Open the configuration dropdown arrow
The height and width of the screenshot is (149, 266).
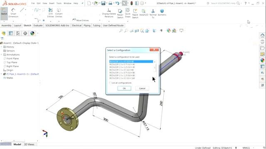[x=155, y=62]
